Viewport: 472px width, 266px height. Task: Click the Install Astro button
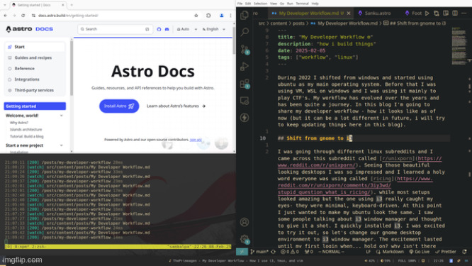pyautogui.click(x=119, y=106)
